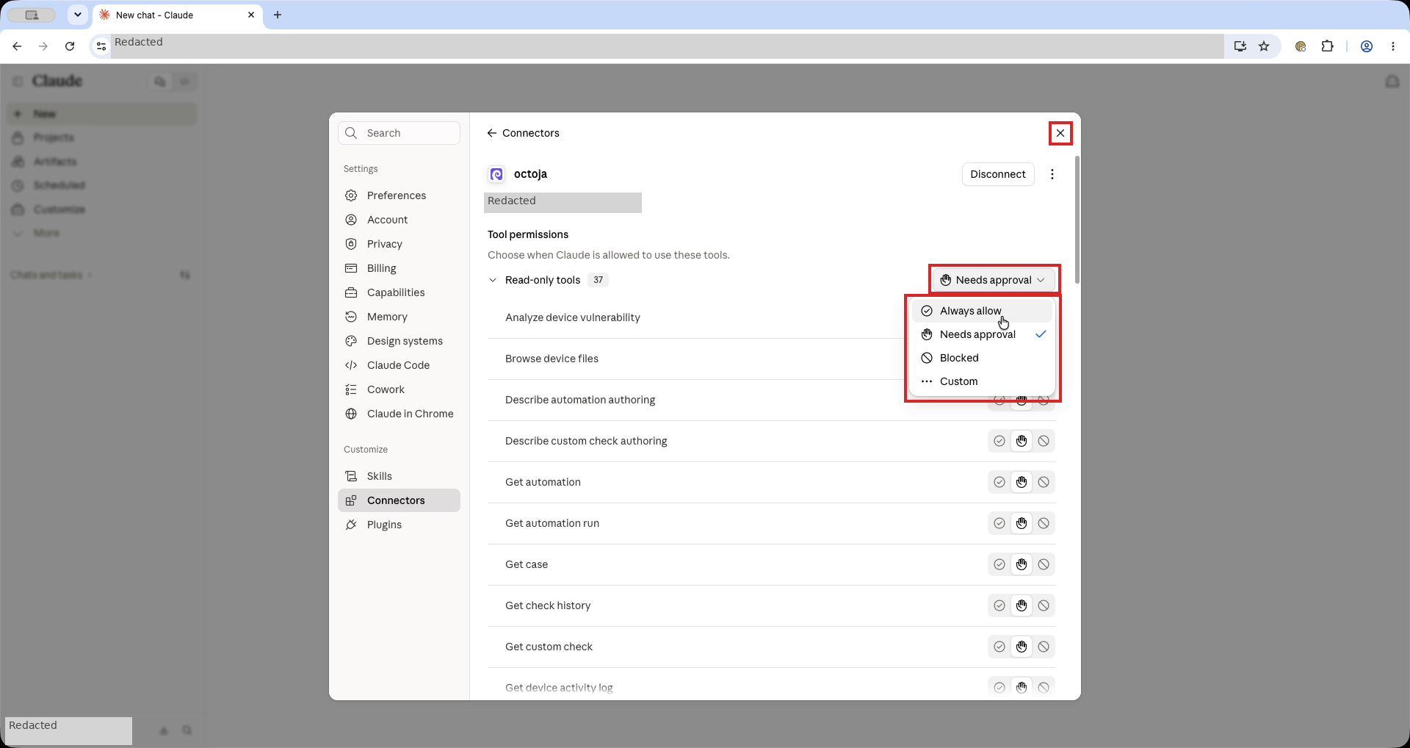The image size is (1410, 748).
Task: Set Get case to needs approval
Action: tap(1022, 564)
